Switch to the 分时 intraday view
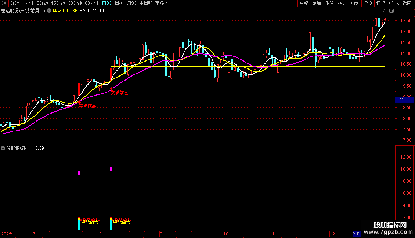415x238 pixels. click(x=15, y=3)
